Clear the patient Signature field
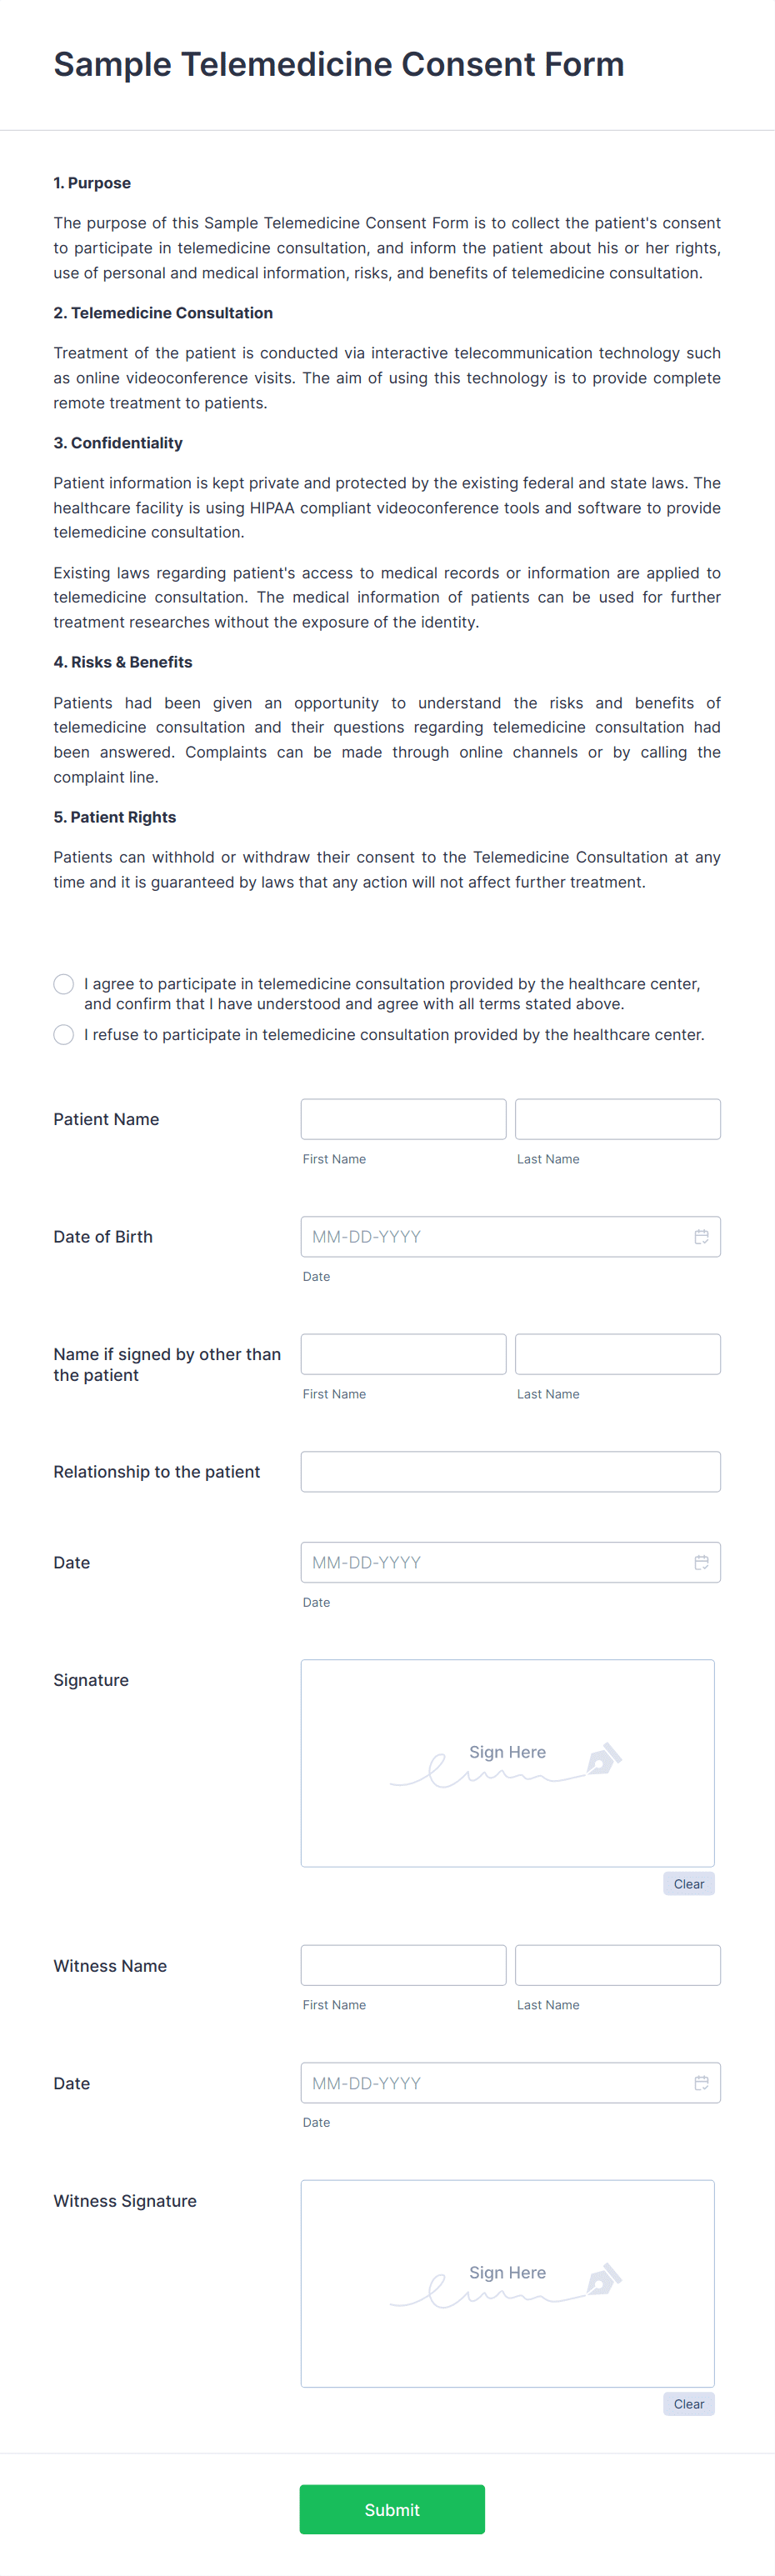The height and width of the screenshot is (2576, 775). click(688, 1883)
